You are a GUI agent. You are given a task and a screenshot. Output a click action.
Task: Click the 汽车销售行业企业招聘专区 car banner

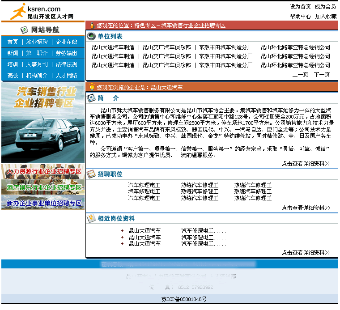pos(43,123)
